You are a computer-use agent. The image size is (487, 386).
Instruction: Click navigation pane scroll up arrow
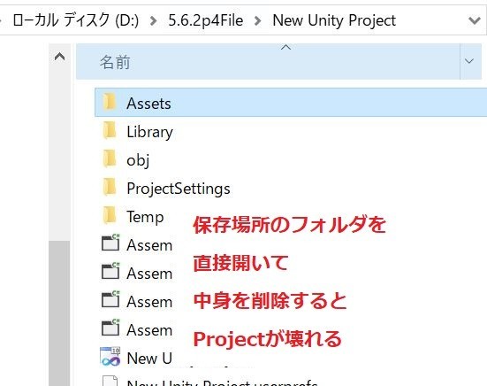tap(59, 57)
